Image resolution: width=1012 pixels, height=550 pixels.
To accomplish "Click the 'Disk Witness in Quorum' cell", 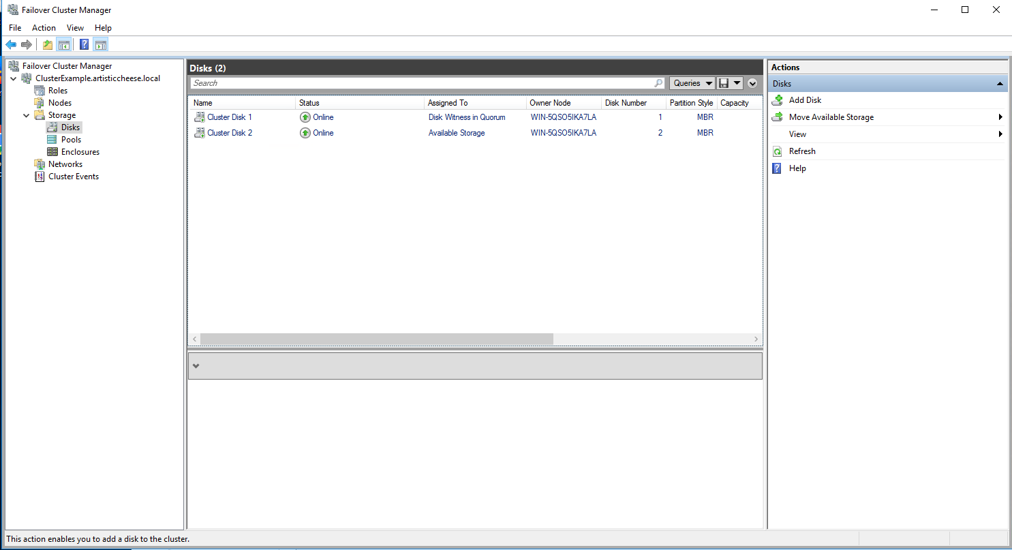I will (467, 117).
